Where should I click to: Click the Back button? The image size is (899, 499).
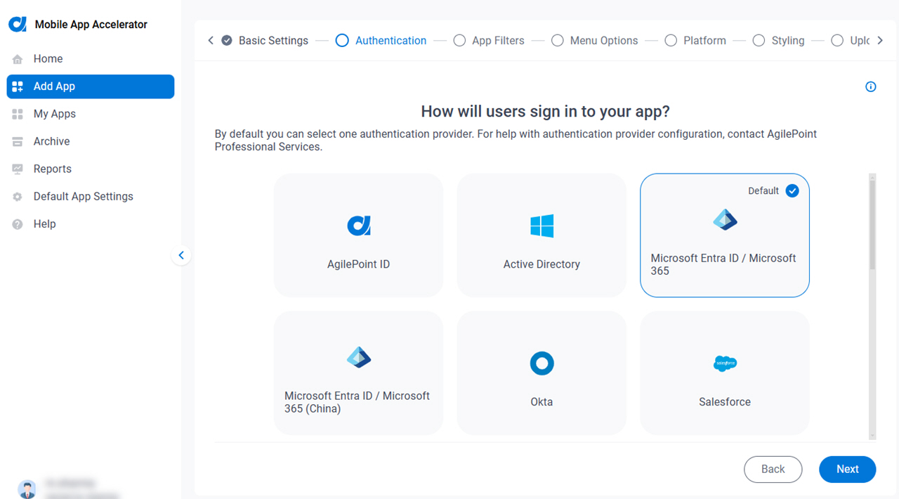pos(773,469)
